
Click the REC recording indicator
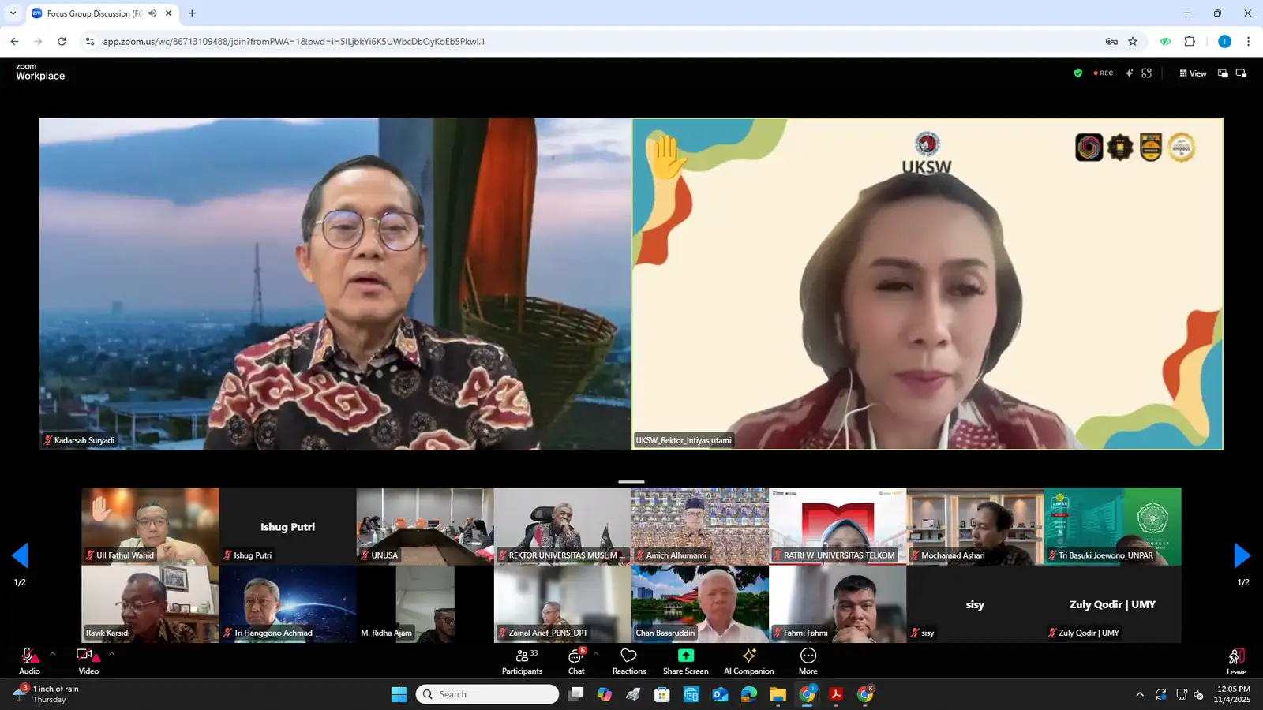(1104, 73)
